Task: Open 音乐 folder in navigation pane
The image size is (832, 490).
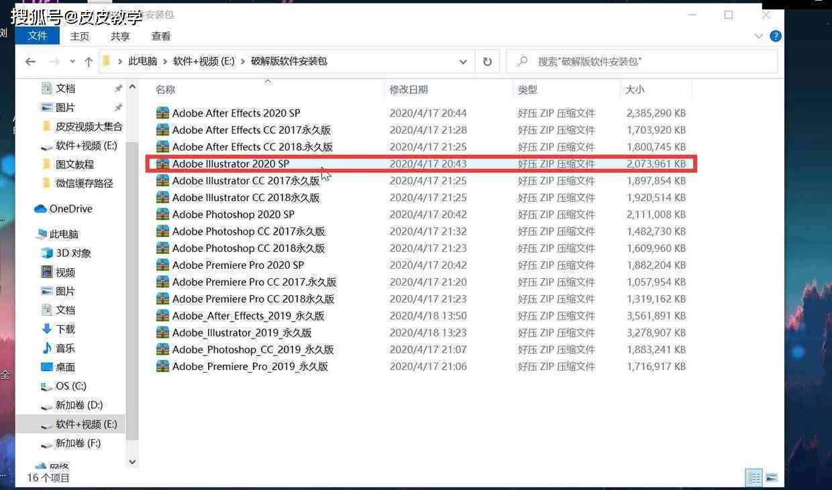Action: tap(65, 348)
